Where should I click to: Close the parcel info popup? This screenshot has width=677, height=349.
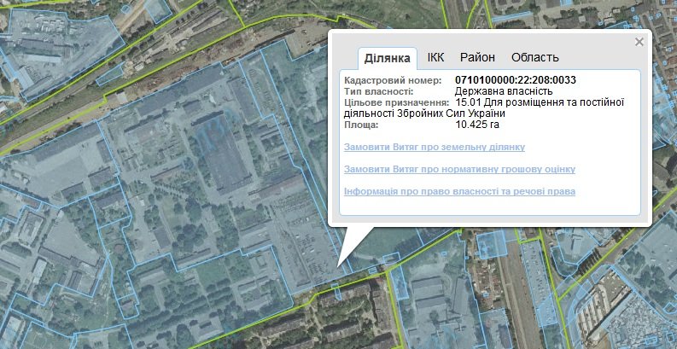click(x=639, y=42)
